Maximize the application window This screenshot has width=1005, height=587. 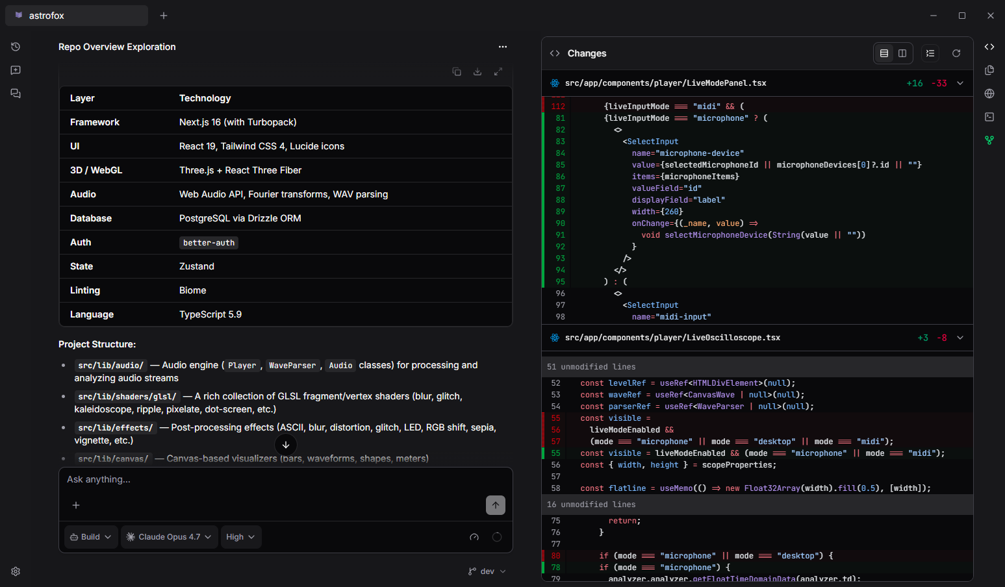(962, 16)
